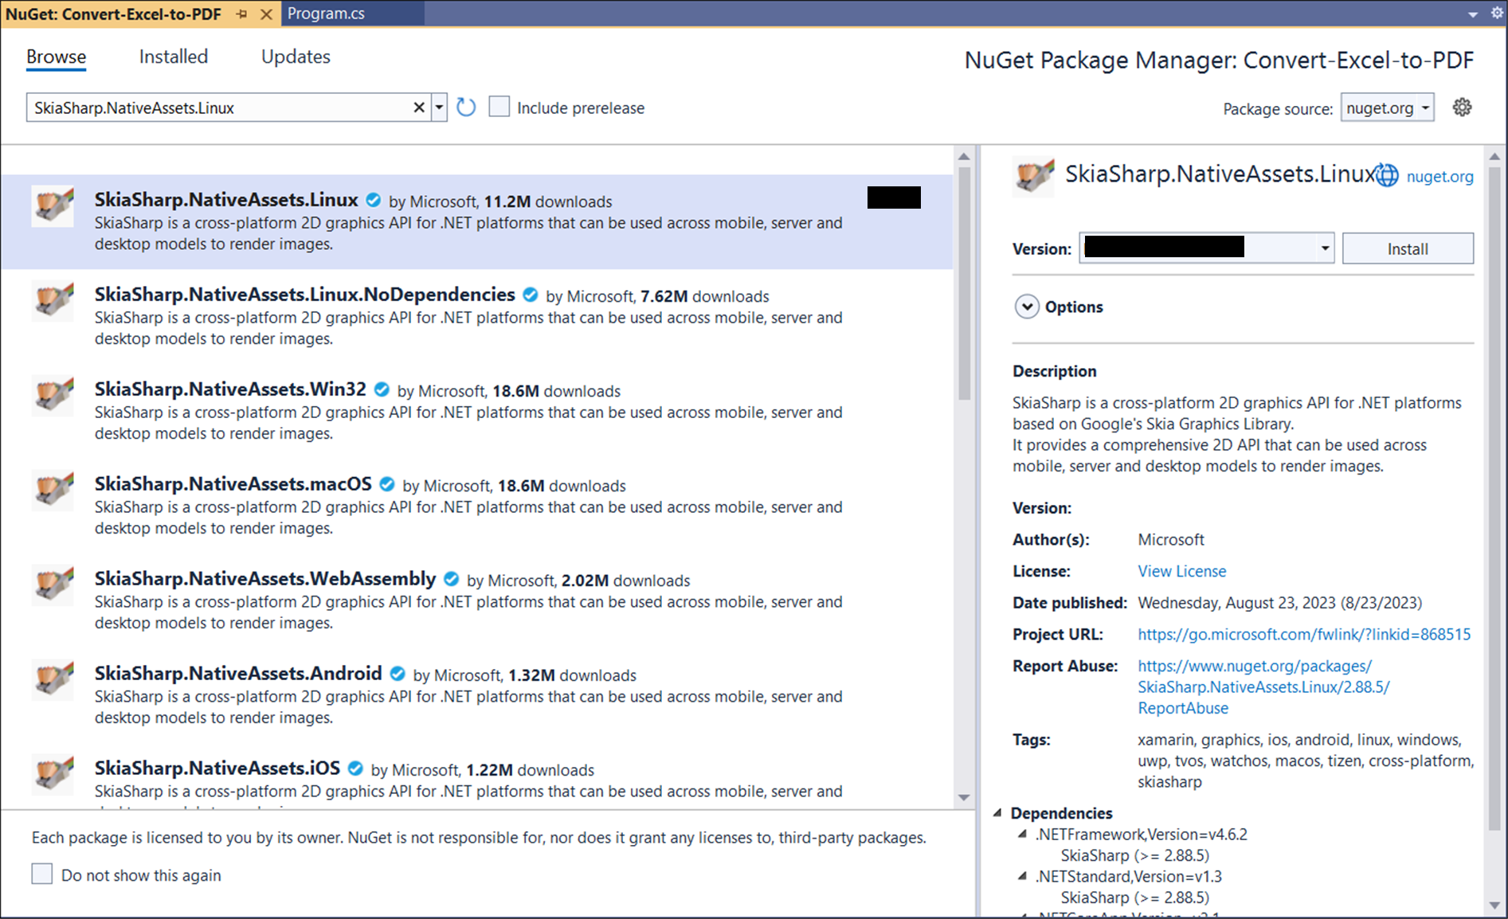This screenshot has width=1508, height=919.
Task: Open the nuget.org link in details
Action: pos(1439,176)
